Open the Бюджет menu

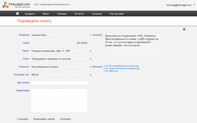click(x=30, y=14)
